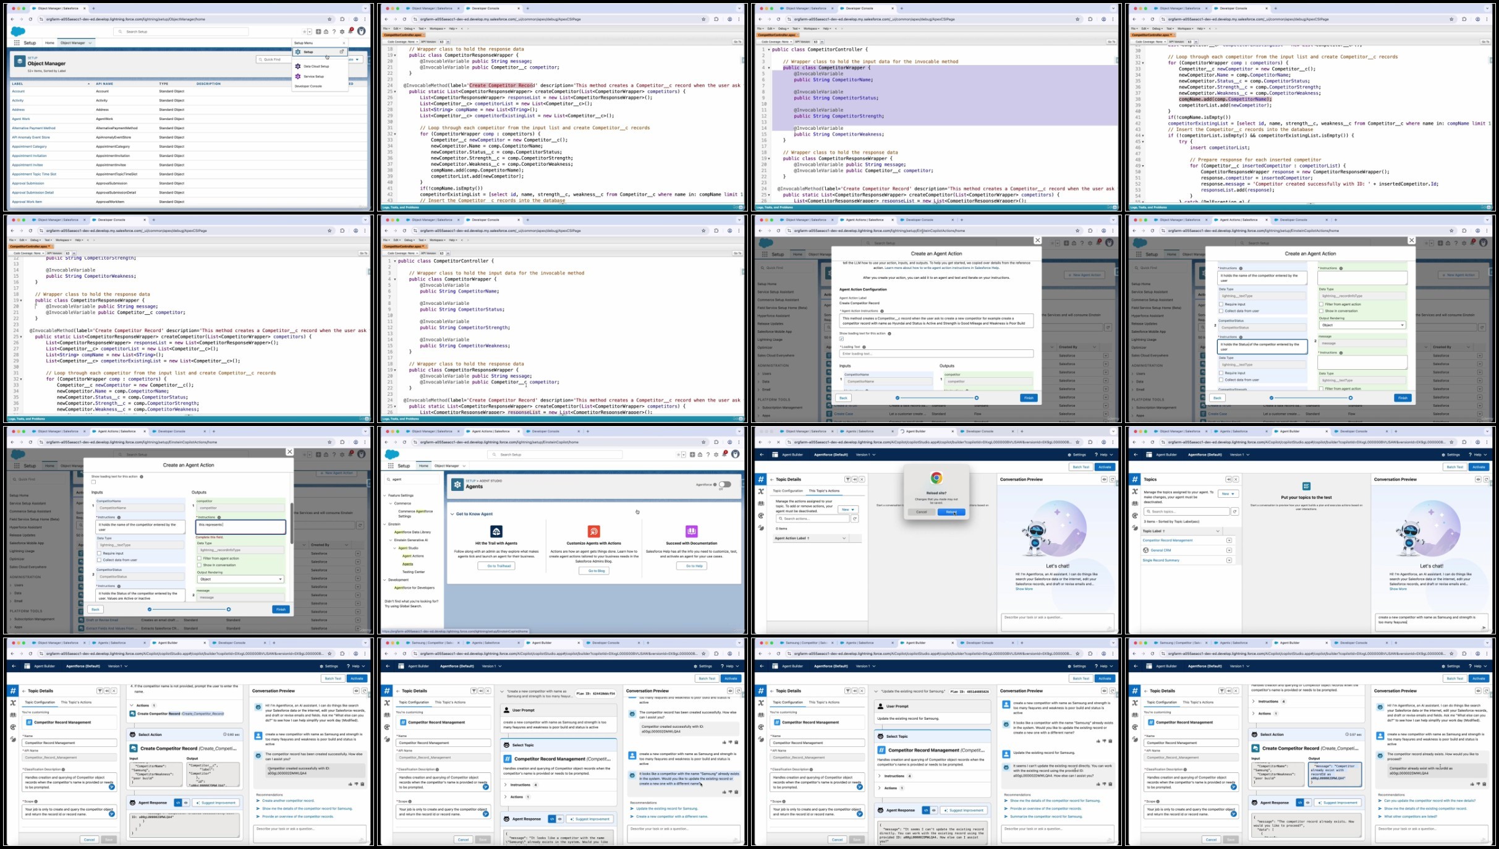Click the Setup entry icon in the Setup Menu

298,52
